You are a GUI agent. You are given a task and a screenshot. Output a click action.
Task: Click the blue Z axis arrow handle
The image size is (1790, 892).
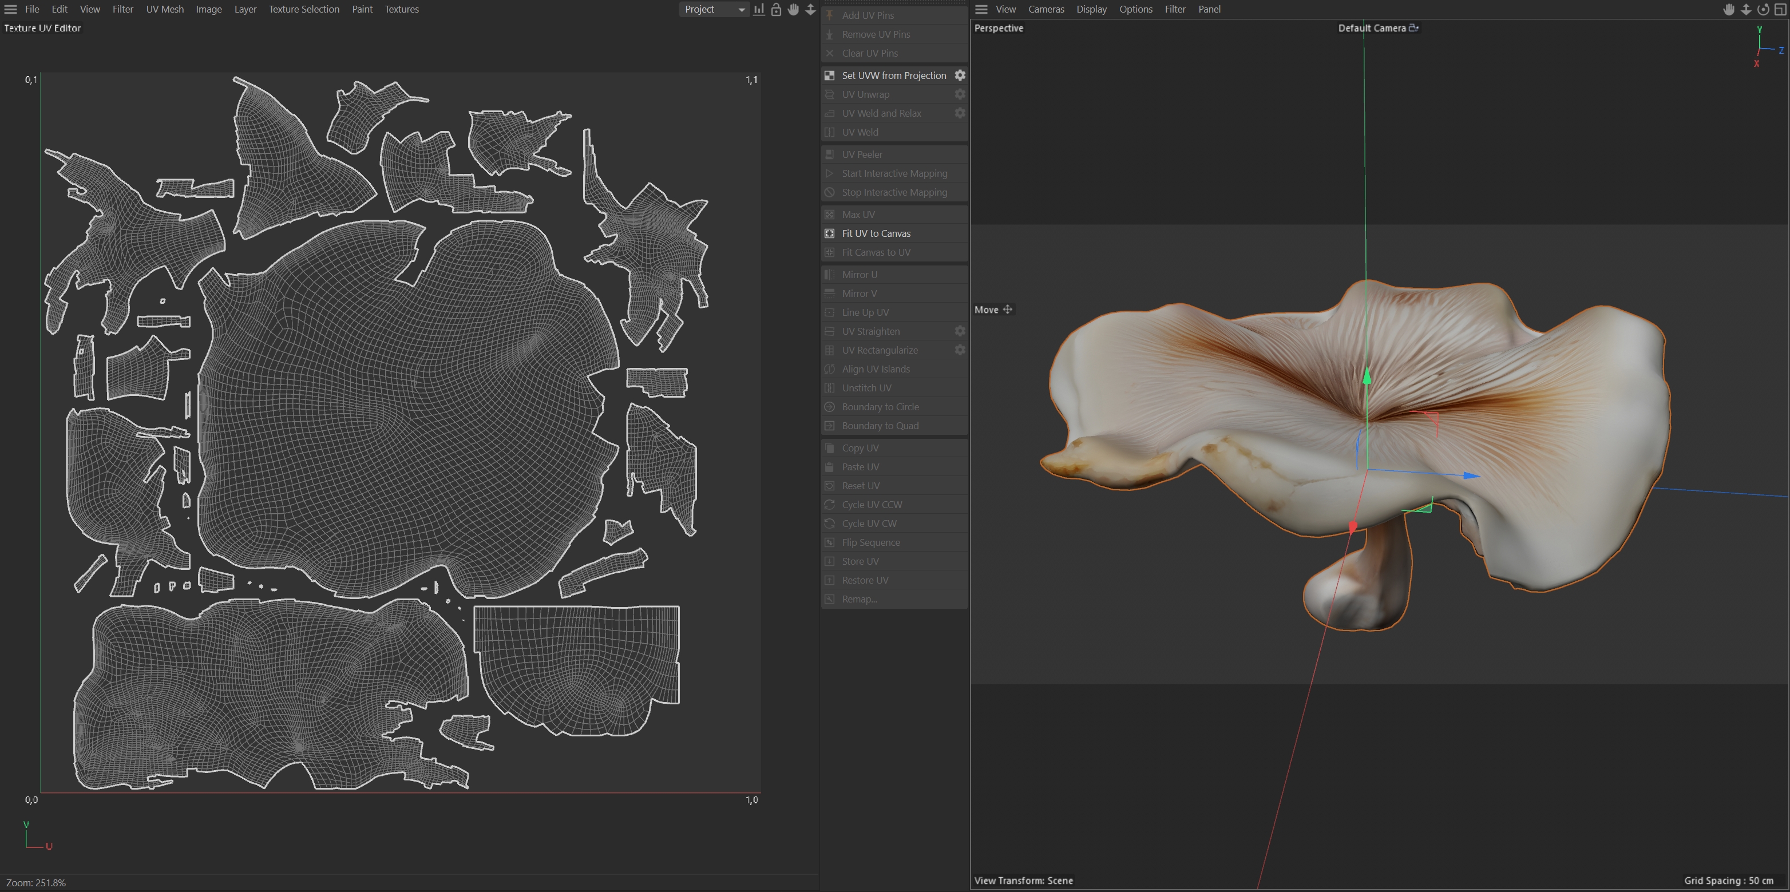1470,476
